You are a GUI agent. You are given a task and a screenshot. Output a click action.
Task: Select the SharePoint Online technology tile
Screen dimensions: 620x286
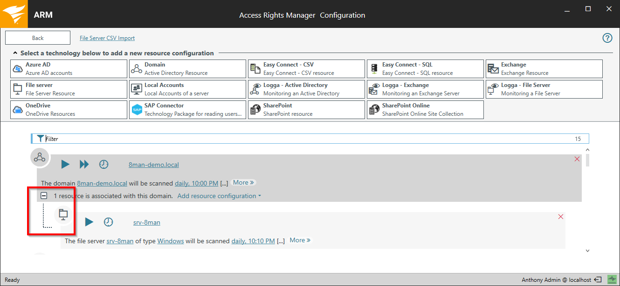[425, 110]
